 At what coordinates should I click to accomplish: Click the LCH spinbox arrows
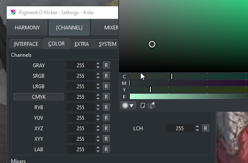[x=197, y=128]
